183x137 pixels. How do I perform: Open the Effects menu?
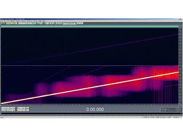13,21
